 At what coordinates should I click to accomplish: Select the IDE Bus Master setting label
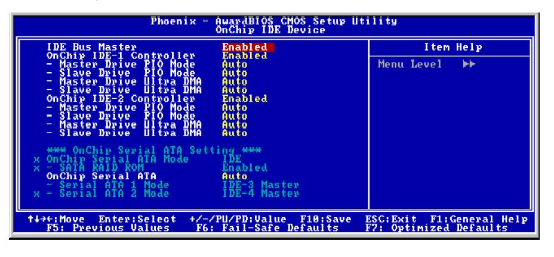91,47
